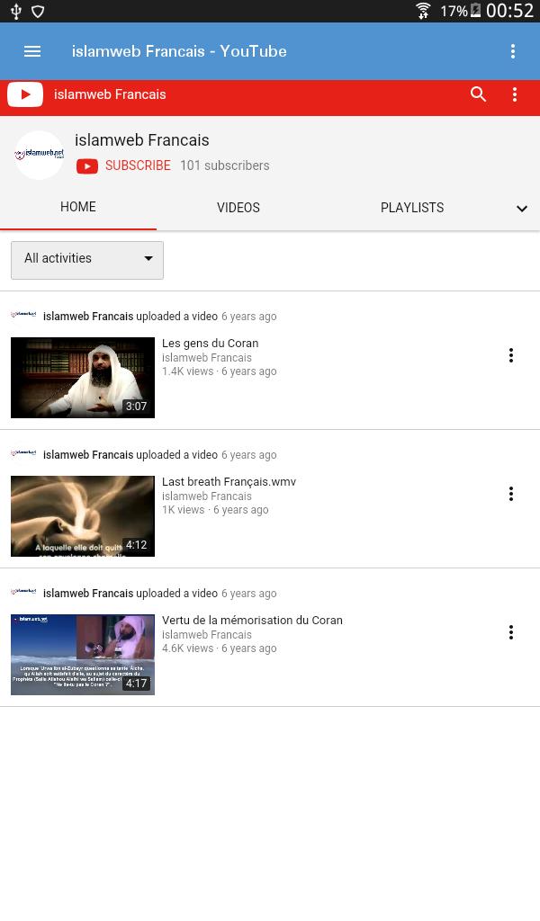Image resolution: width=540 pixels, height=921 pixels.
Task: Select the Home tab
Action: pyautogui.click(x=78, y=207)
